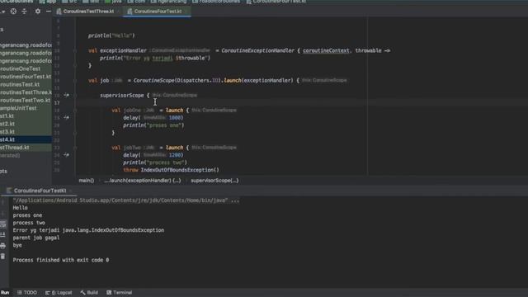Open the Logcat tool window

click(x=59, y=293)
